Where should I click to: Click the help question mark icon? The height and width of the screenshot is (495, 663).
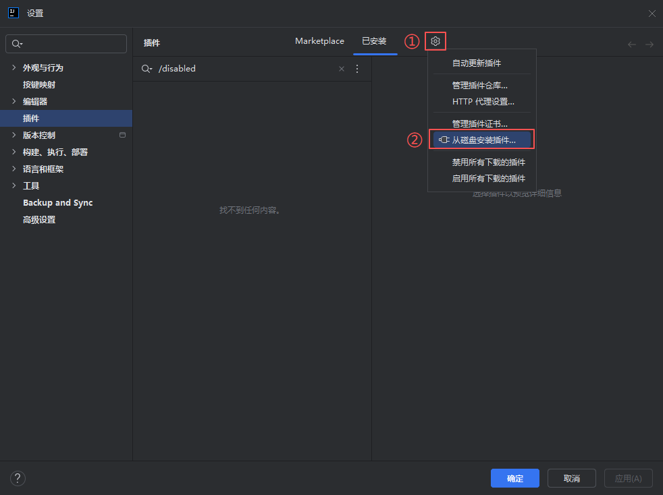[x=18, y=479]
